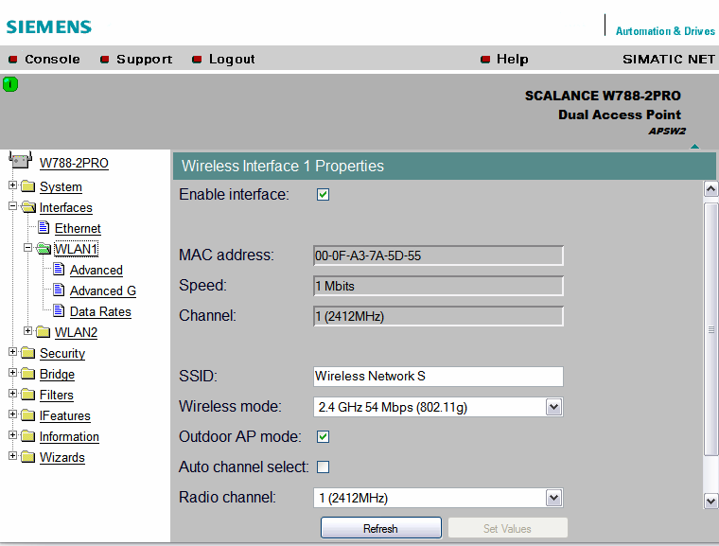This screenshot has width=719, height=546.
Task: Click the red bullet beside Console
Action: pyautogui.click(x=13, y=60)
